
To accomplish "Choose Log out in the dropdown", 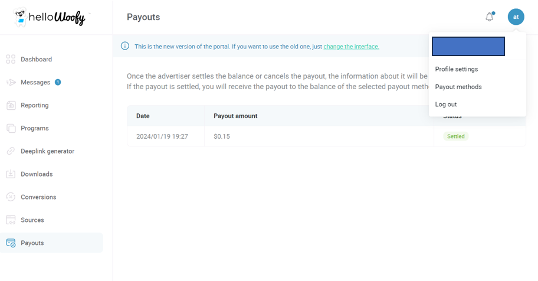I will (446, 104).
